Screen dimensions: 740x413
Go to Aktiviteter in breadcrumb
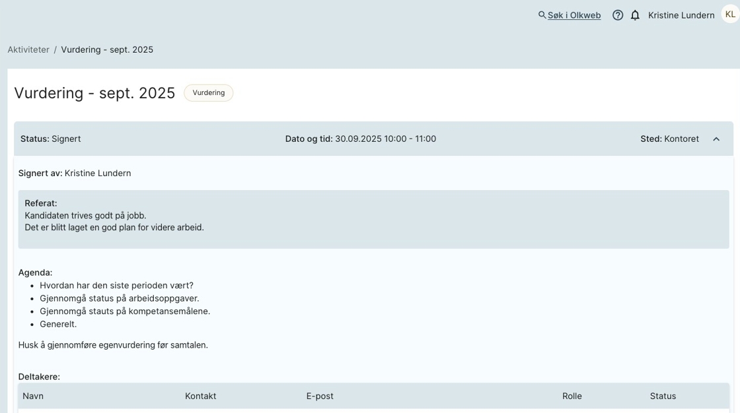coord(28,49)
